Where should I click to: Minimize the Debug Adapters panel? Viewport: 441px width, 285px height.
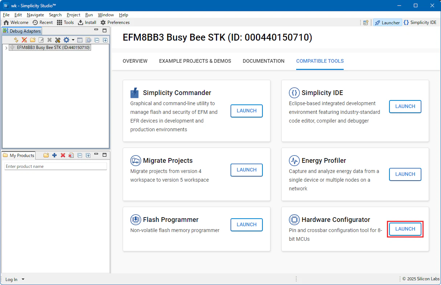point(96,30)
